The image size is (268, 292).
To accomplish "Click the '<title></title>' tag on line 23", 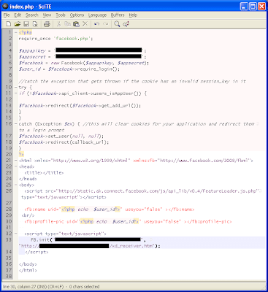I will pyautogui.click(x=44, y=173).
